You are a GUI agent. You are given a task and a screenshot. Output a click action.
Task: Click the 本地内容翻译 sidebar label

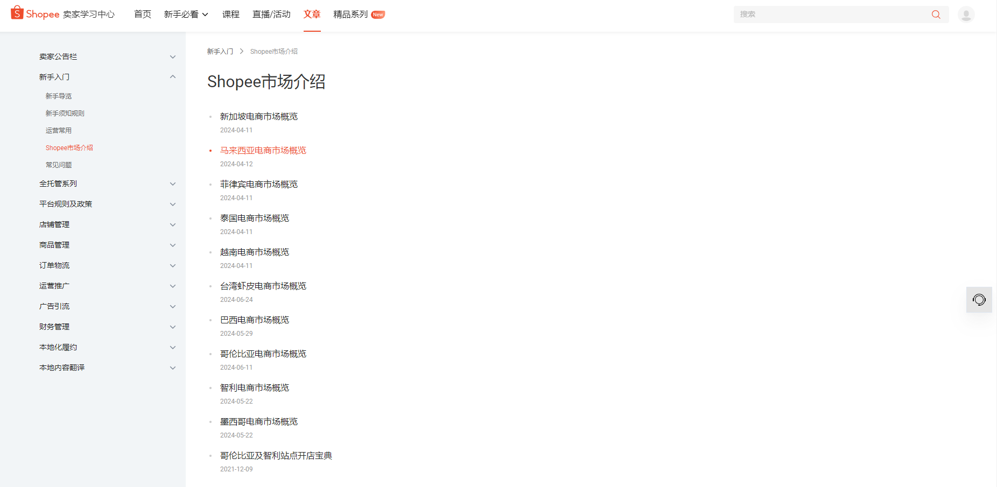[62, 368]
